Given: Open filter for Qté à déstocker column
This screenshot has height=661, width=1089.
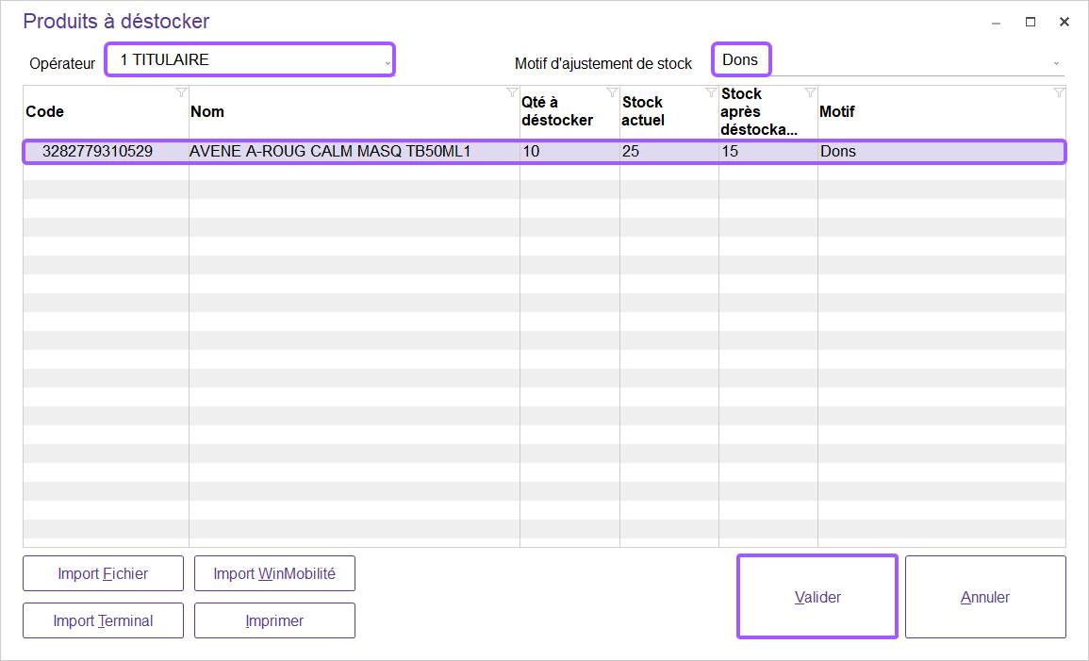Looking at the screenshot, I should click(612, 92).
